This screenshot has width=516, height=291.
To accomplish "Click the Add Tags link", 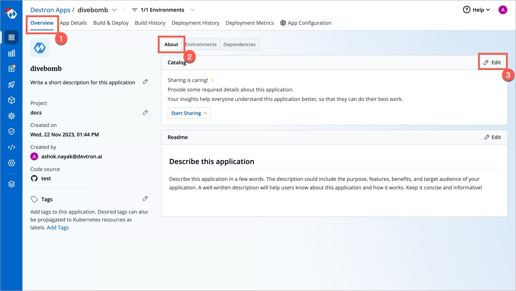I will [58, 227].
